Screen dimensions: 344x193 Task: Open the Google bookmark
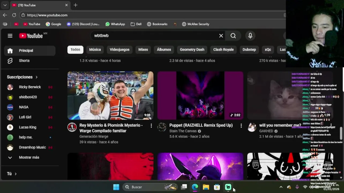pyautogui.click(x=53, y=24)
